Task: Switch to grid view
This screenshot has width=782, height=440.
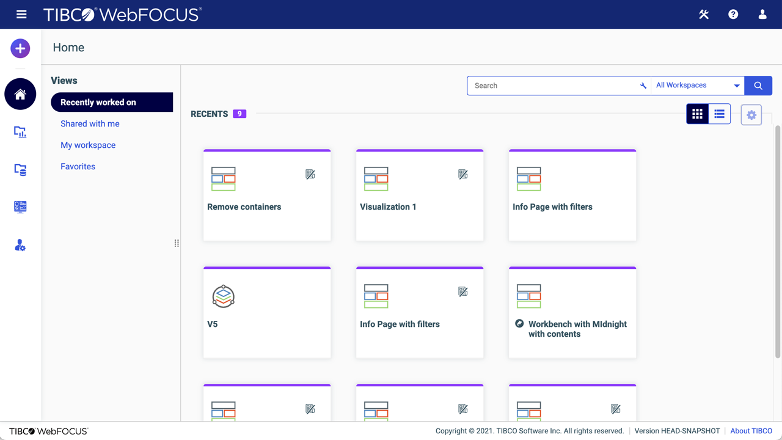Action: [697, 114]
